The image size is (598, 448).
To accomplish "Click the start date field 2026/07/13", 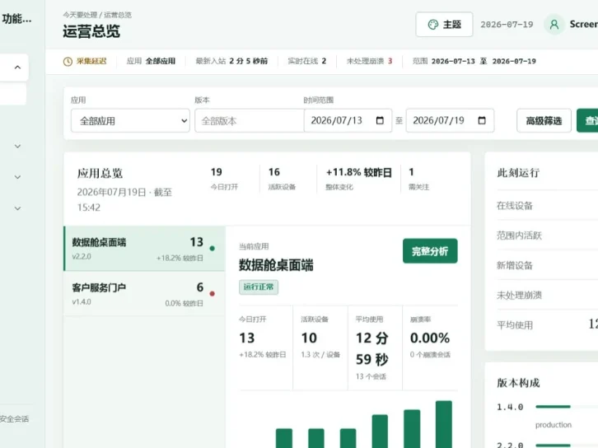I will pos(348,121).
